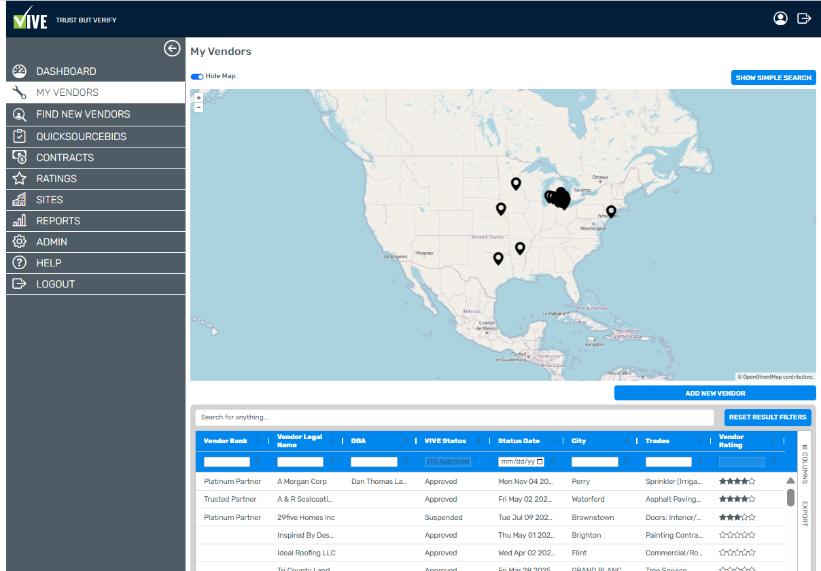This screenshot has width=821, height=571.
Task: Click the map pin in Arkansas area
Action: [x=520, y=248]
